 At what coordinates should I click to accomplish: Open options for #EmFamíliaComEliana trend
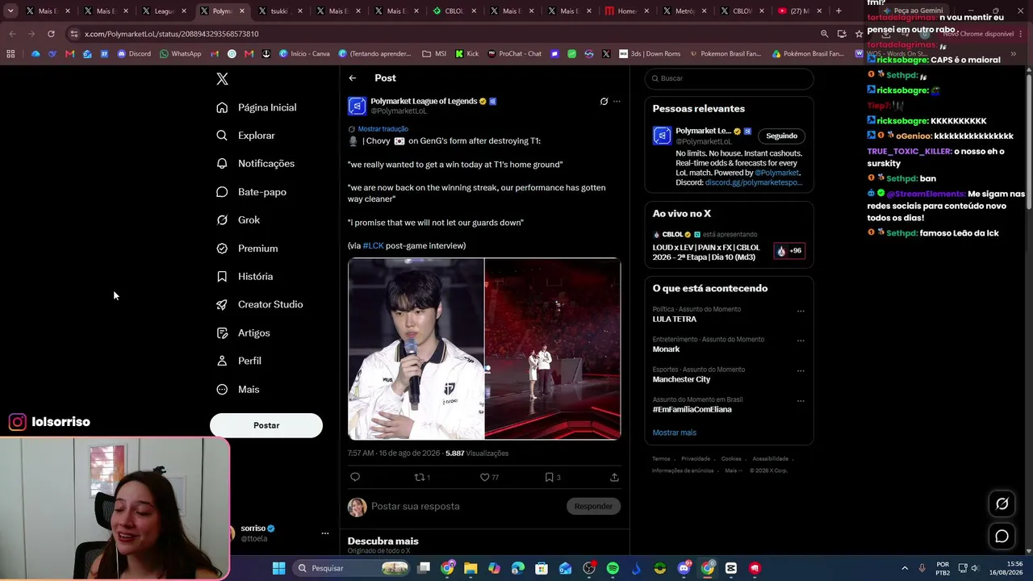[x=801, y=402]
